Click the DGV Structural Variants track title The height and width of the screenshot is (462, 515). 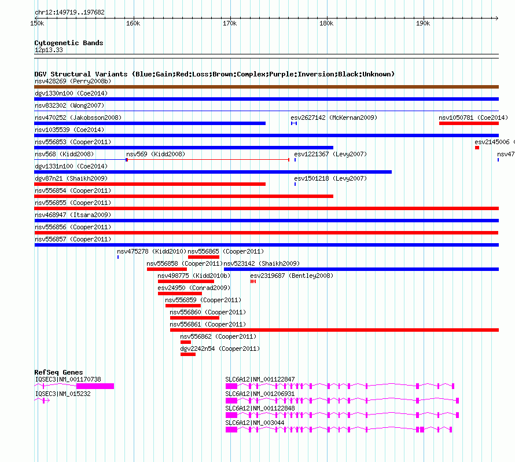(x=214, y=74)
